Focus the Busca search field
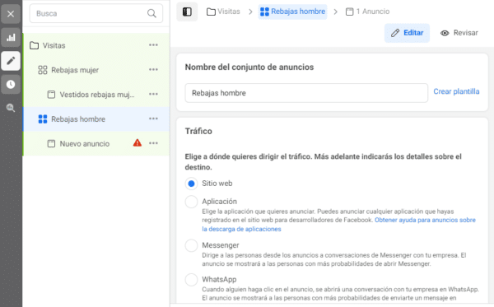This screenshot has width=494, height=307. point(96,13)
